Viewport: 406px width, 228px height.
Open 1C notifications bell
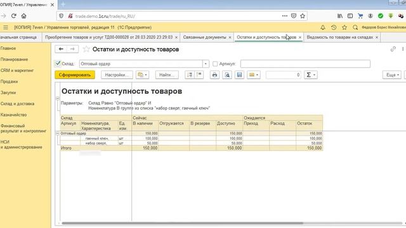pyautogui.click(x=323, y=27)
